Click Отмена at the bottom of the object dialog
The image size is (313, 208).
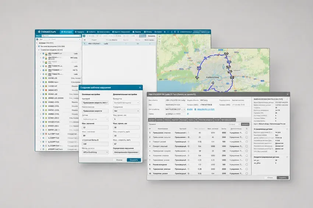[270, 178]
